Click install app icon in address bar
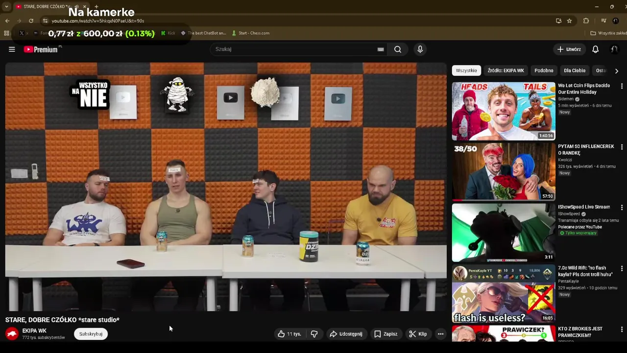 [558, 21]
